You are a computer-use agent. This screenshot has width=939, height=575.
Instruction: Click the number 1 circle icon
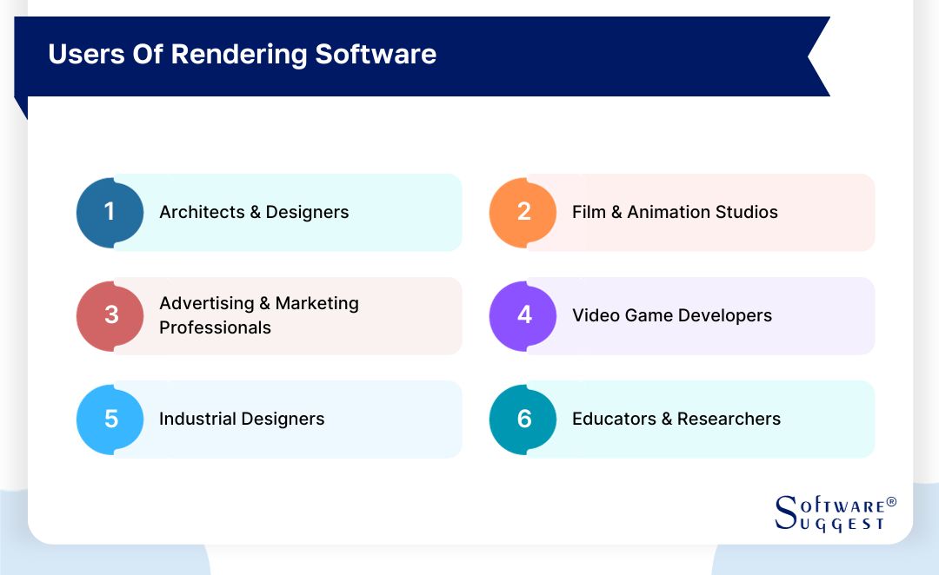click(110, 212)
